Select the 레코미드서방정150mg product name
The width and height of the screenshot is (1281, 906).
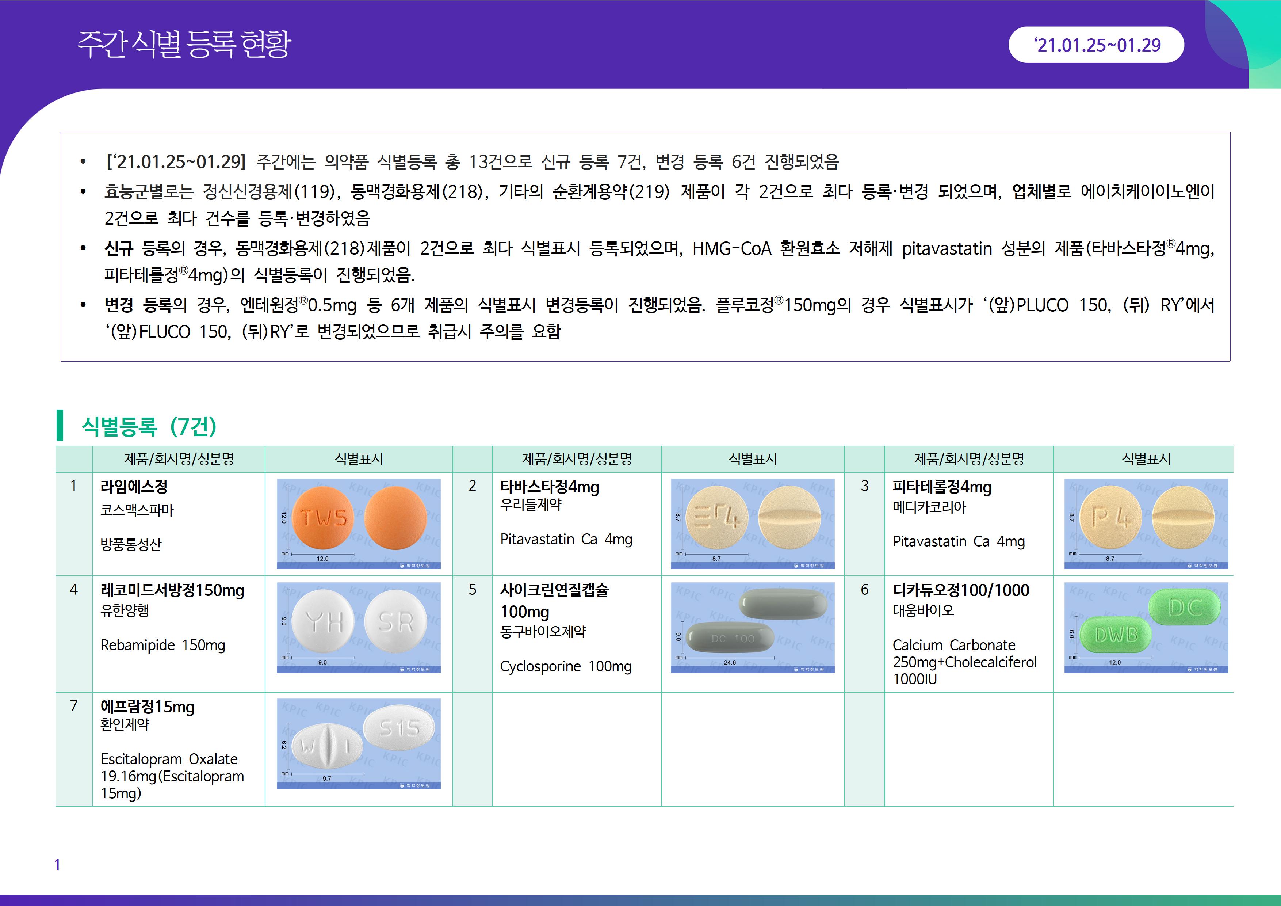click(172, 590)
